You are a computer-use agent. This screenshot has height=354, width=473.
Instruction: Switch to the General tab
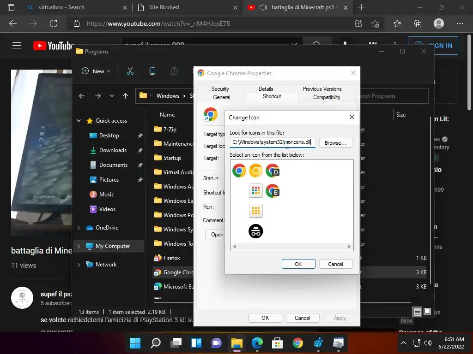(221, 97)
